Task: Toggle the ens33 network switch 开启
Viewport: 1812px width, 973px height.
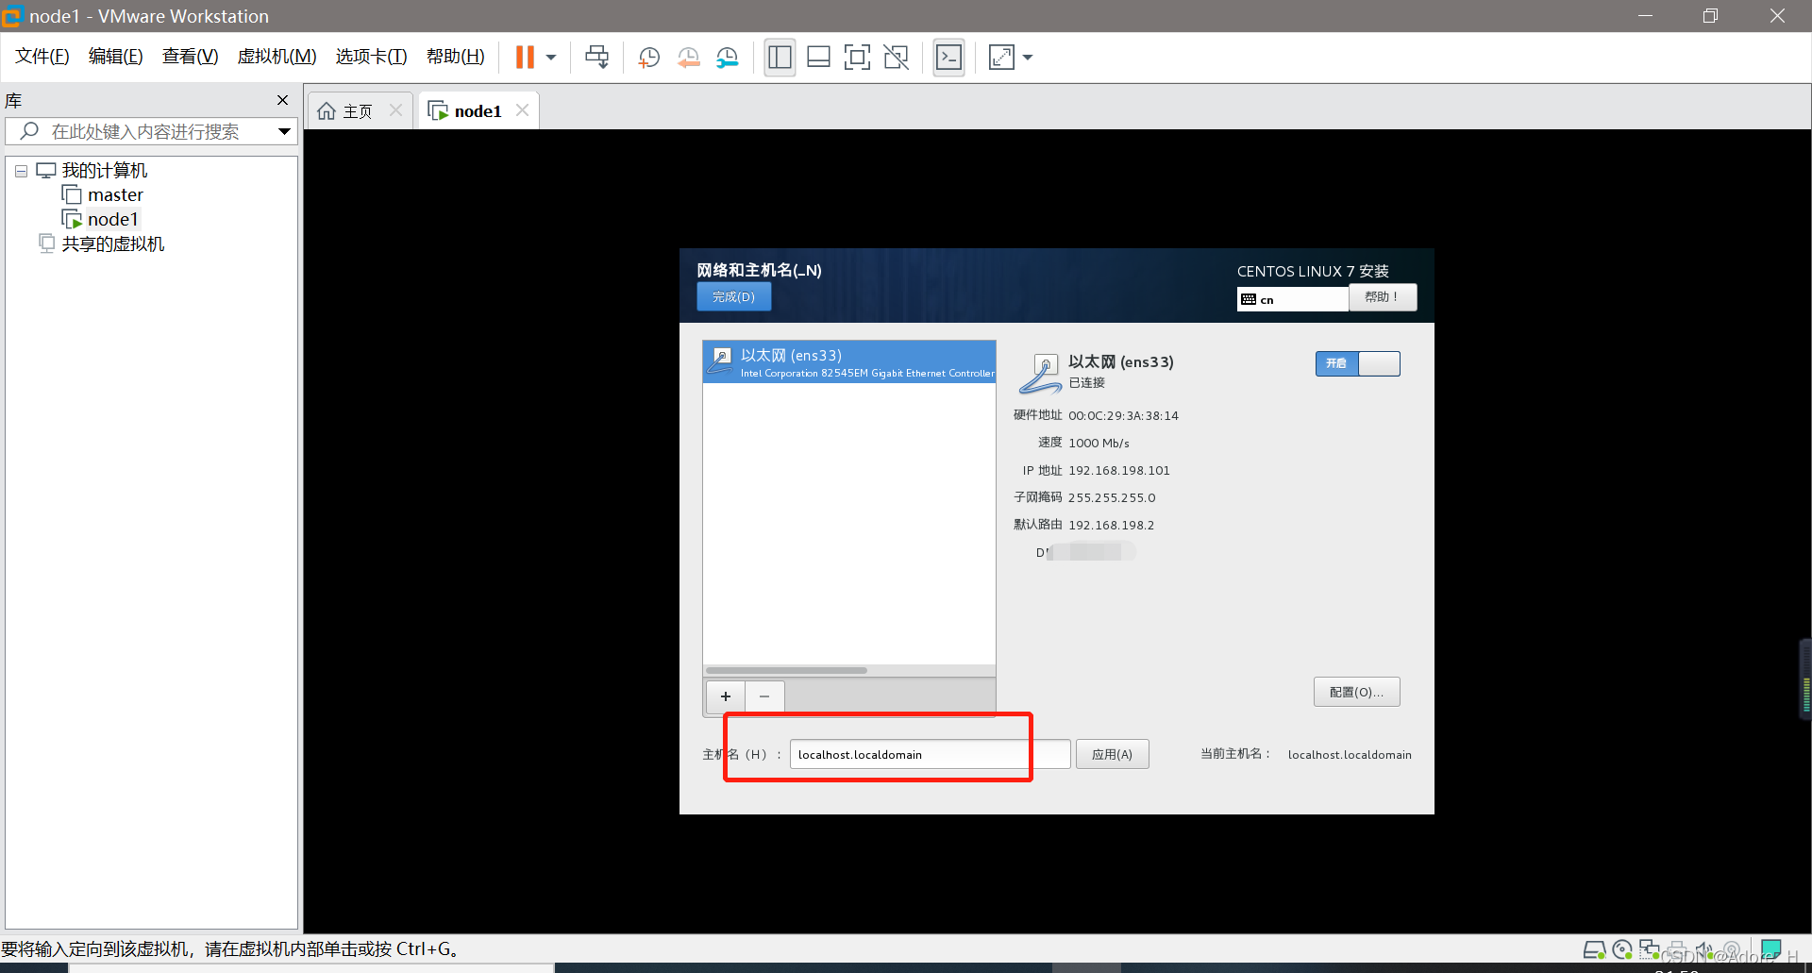Action: coord(1357,363)
